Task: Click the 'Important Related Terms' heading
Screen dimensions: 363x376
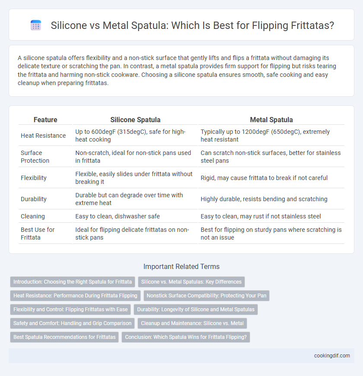Action: click(181, 266)
